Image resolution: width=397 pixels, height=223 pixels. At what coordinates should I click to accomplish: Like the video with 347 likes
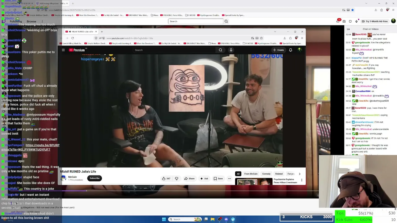click(166, 178)
